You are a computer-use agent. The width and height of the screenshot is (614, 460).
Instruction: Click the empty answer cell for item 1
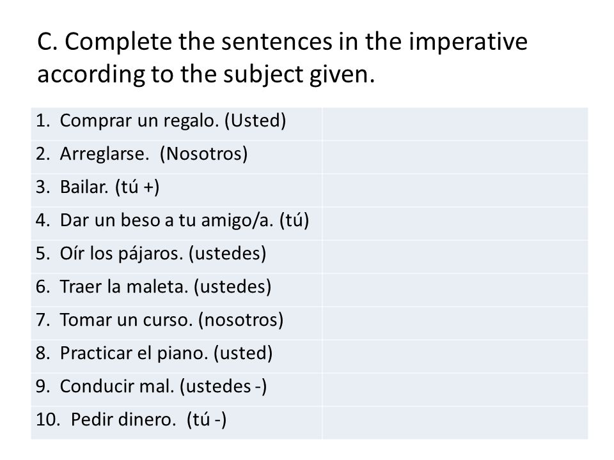455,124
